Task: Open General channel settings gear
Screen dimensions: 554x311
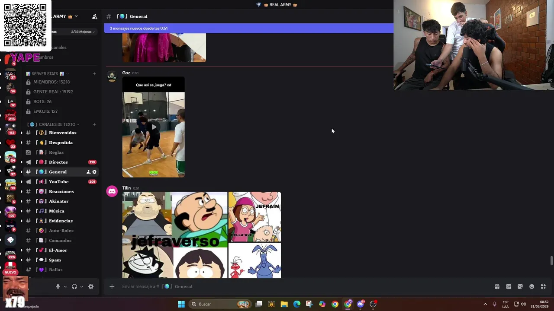Action: click(94, 172)
